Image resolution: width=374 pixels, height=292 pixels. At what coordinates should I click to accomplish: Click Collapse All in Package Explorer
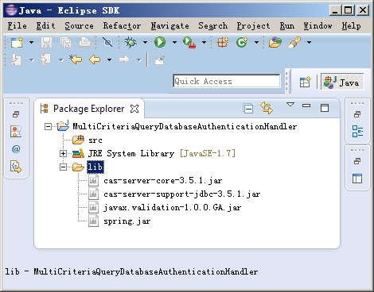coord(248,108)
